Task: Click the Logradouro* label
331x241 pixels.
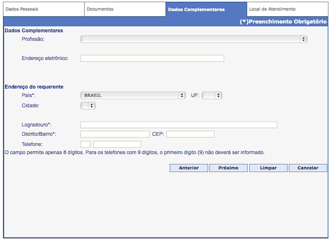Action: [36, 125]
